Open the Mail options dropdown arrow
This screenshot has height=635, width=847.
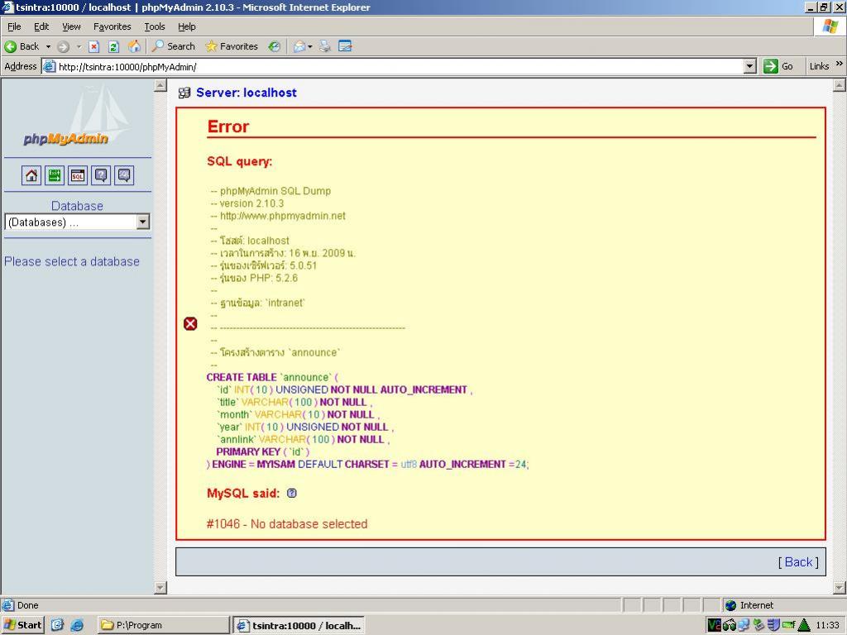(310, 47)
